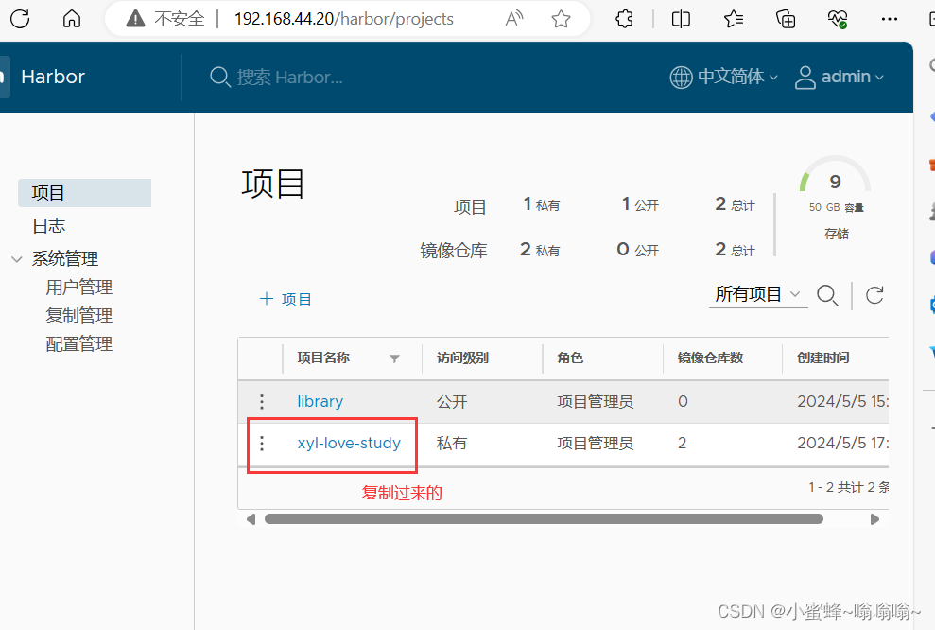Filter by project name column funnel
This screenshot has height=630, width=935.
pyautogui.click(x=394, y=359)
